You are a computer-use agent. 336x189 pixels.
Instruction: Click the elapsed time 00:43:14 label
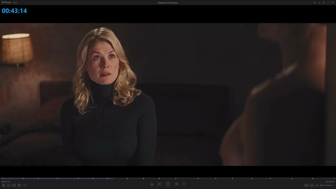(6, 182)
